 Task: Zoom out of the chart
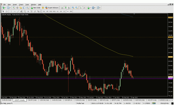click(x=77, y=8)
